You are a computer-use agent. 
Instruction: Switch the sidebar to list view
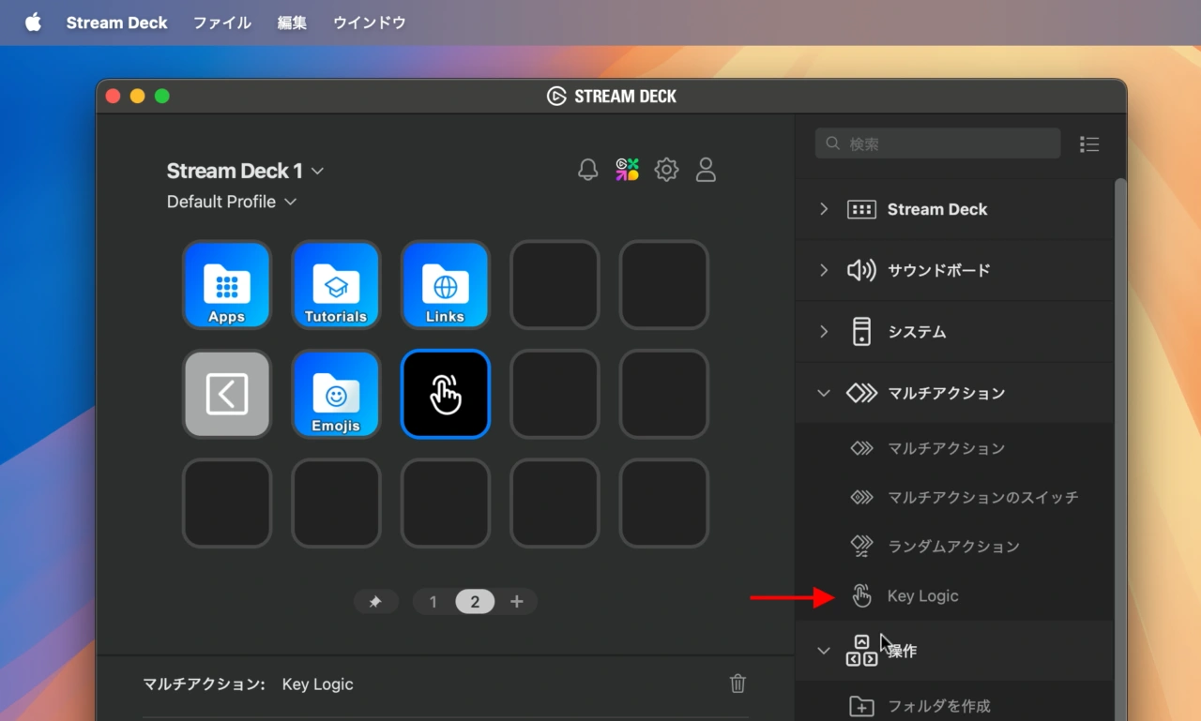[1088, 143]
